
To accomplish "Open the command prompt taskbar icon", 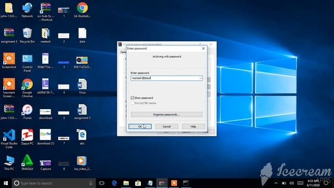I will (x=186, y=183).
